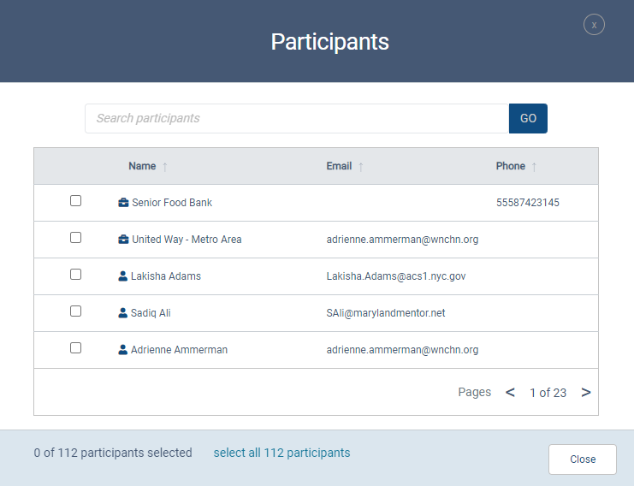
Task: Check the Senior Food Bank checkbox
Action: pyautogui.click(x=75, y=201)
